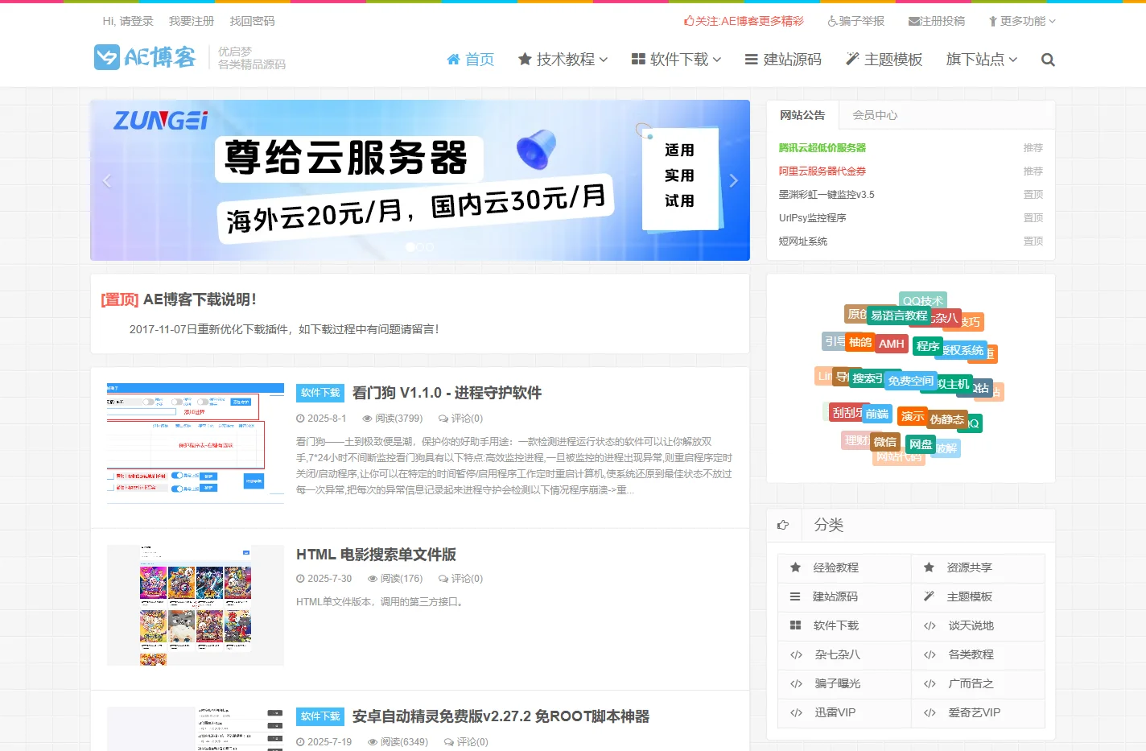Open 经验教程 category with star icon
The image size is (1146, 751).
click(844, 568)
